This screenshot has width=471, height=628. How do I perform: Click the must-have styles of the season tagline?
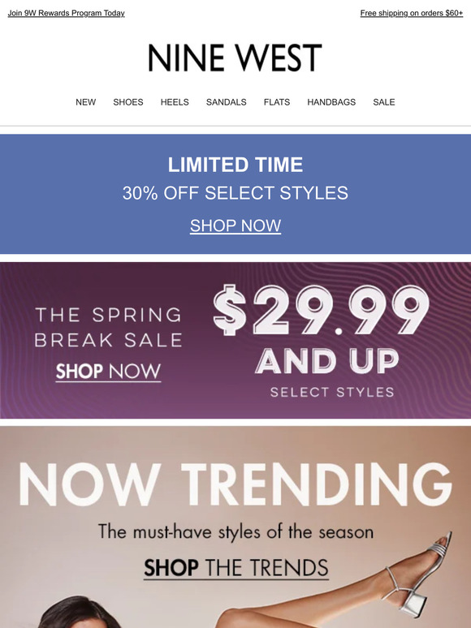click(x=235, y=532)
